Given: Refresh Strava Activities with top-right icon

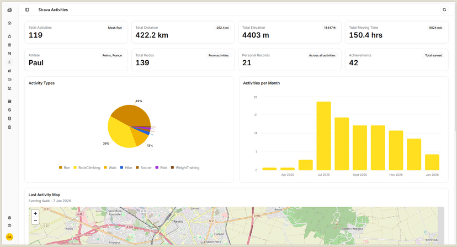Looking at the screenshot, I should (x=444, y=9).
